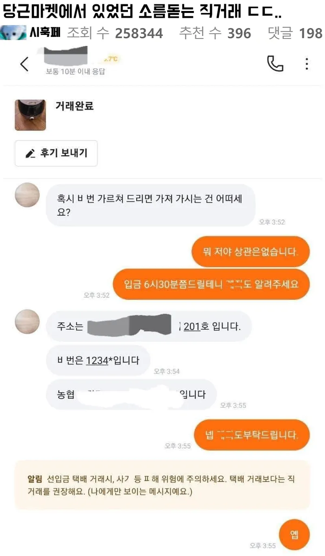Select the 농협 account message bubble

(132, 394)
